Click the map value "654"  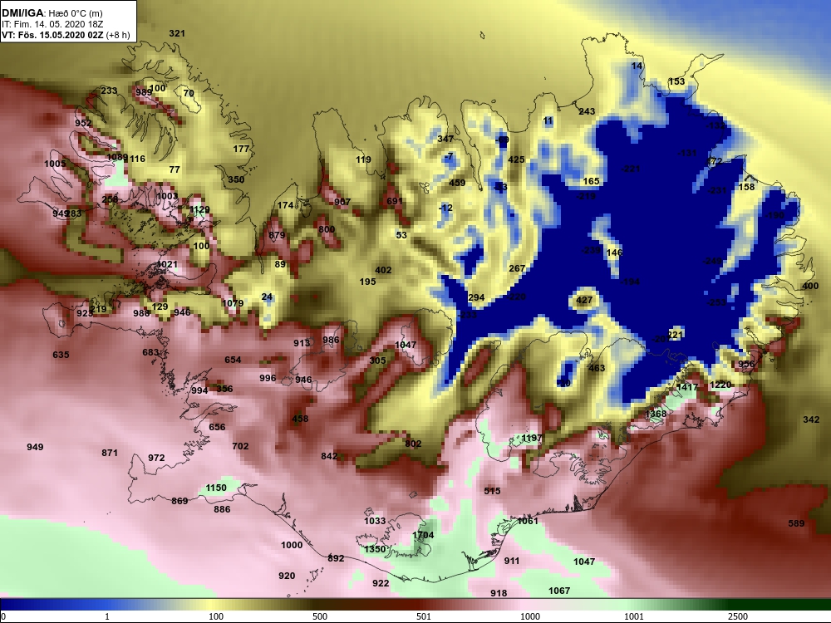click(x=233, y=360)
